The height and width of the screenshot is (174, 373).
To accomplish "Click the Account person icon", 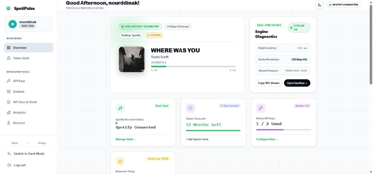I will click(9, 123).
